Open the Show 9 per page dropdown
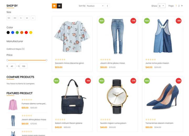Viewport: 189px width, 136px height. pos(162,6)
